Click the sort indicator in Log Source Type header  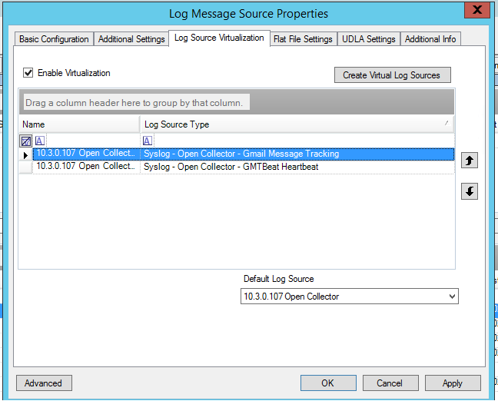tap(447, 123)
